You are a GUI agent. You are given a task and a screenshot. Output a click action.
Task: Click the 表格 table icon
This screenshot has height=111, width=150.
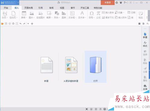coord(24,13)
